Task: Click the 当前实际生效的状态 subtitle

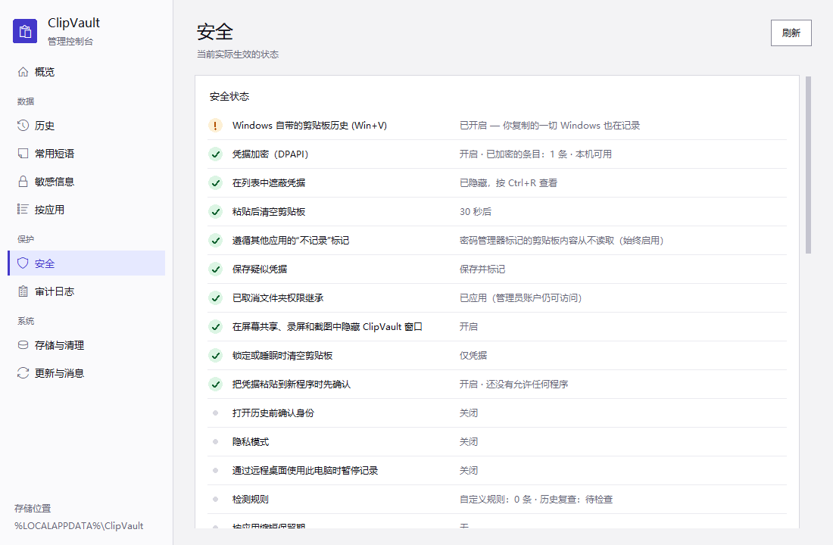Action: [238, 54]
